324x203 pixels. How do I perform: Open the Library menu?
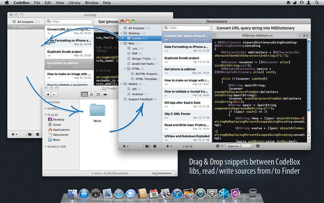coord(75,3)
